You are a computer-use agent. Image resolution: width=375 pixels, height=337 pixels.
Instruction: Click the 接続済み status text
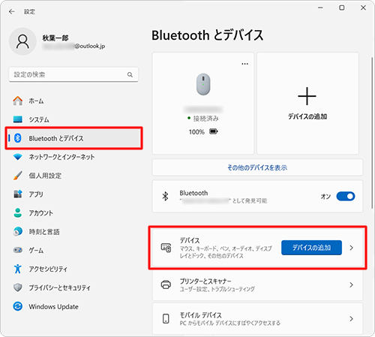(205, 119)
